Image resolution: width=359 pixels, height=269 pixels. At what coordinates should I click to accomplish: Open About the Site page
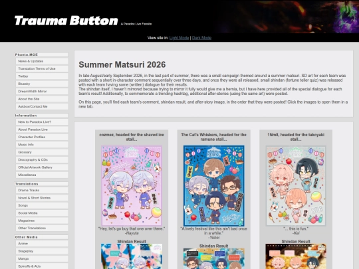[42, 99]
